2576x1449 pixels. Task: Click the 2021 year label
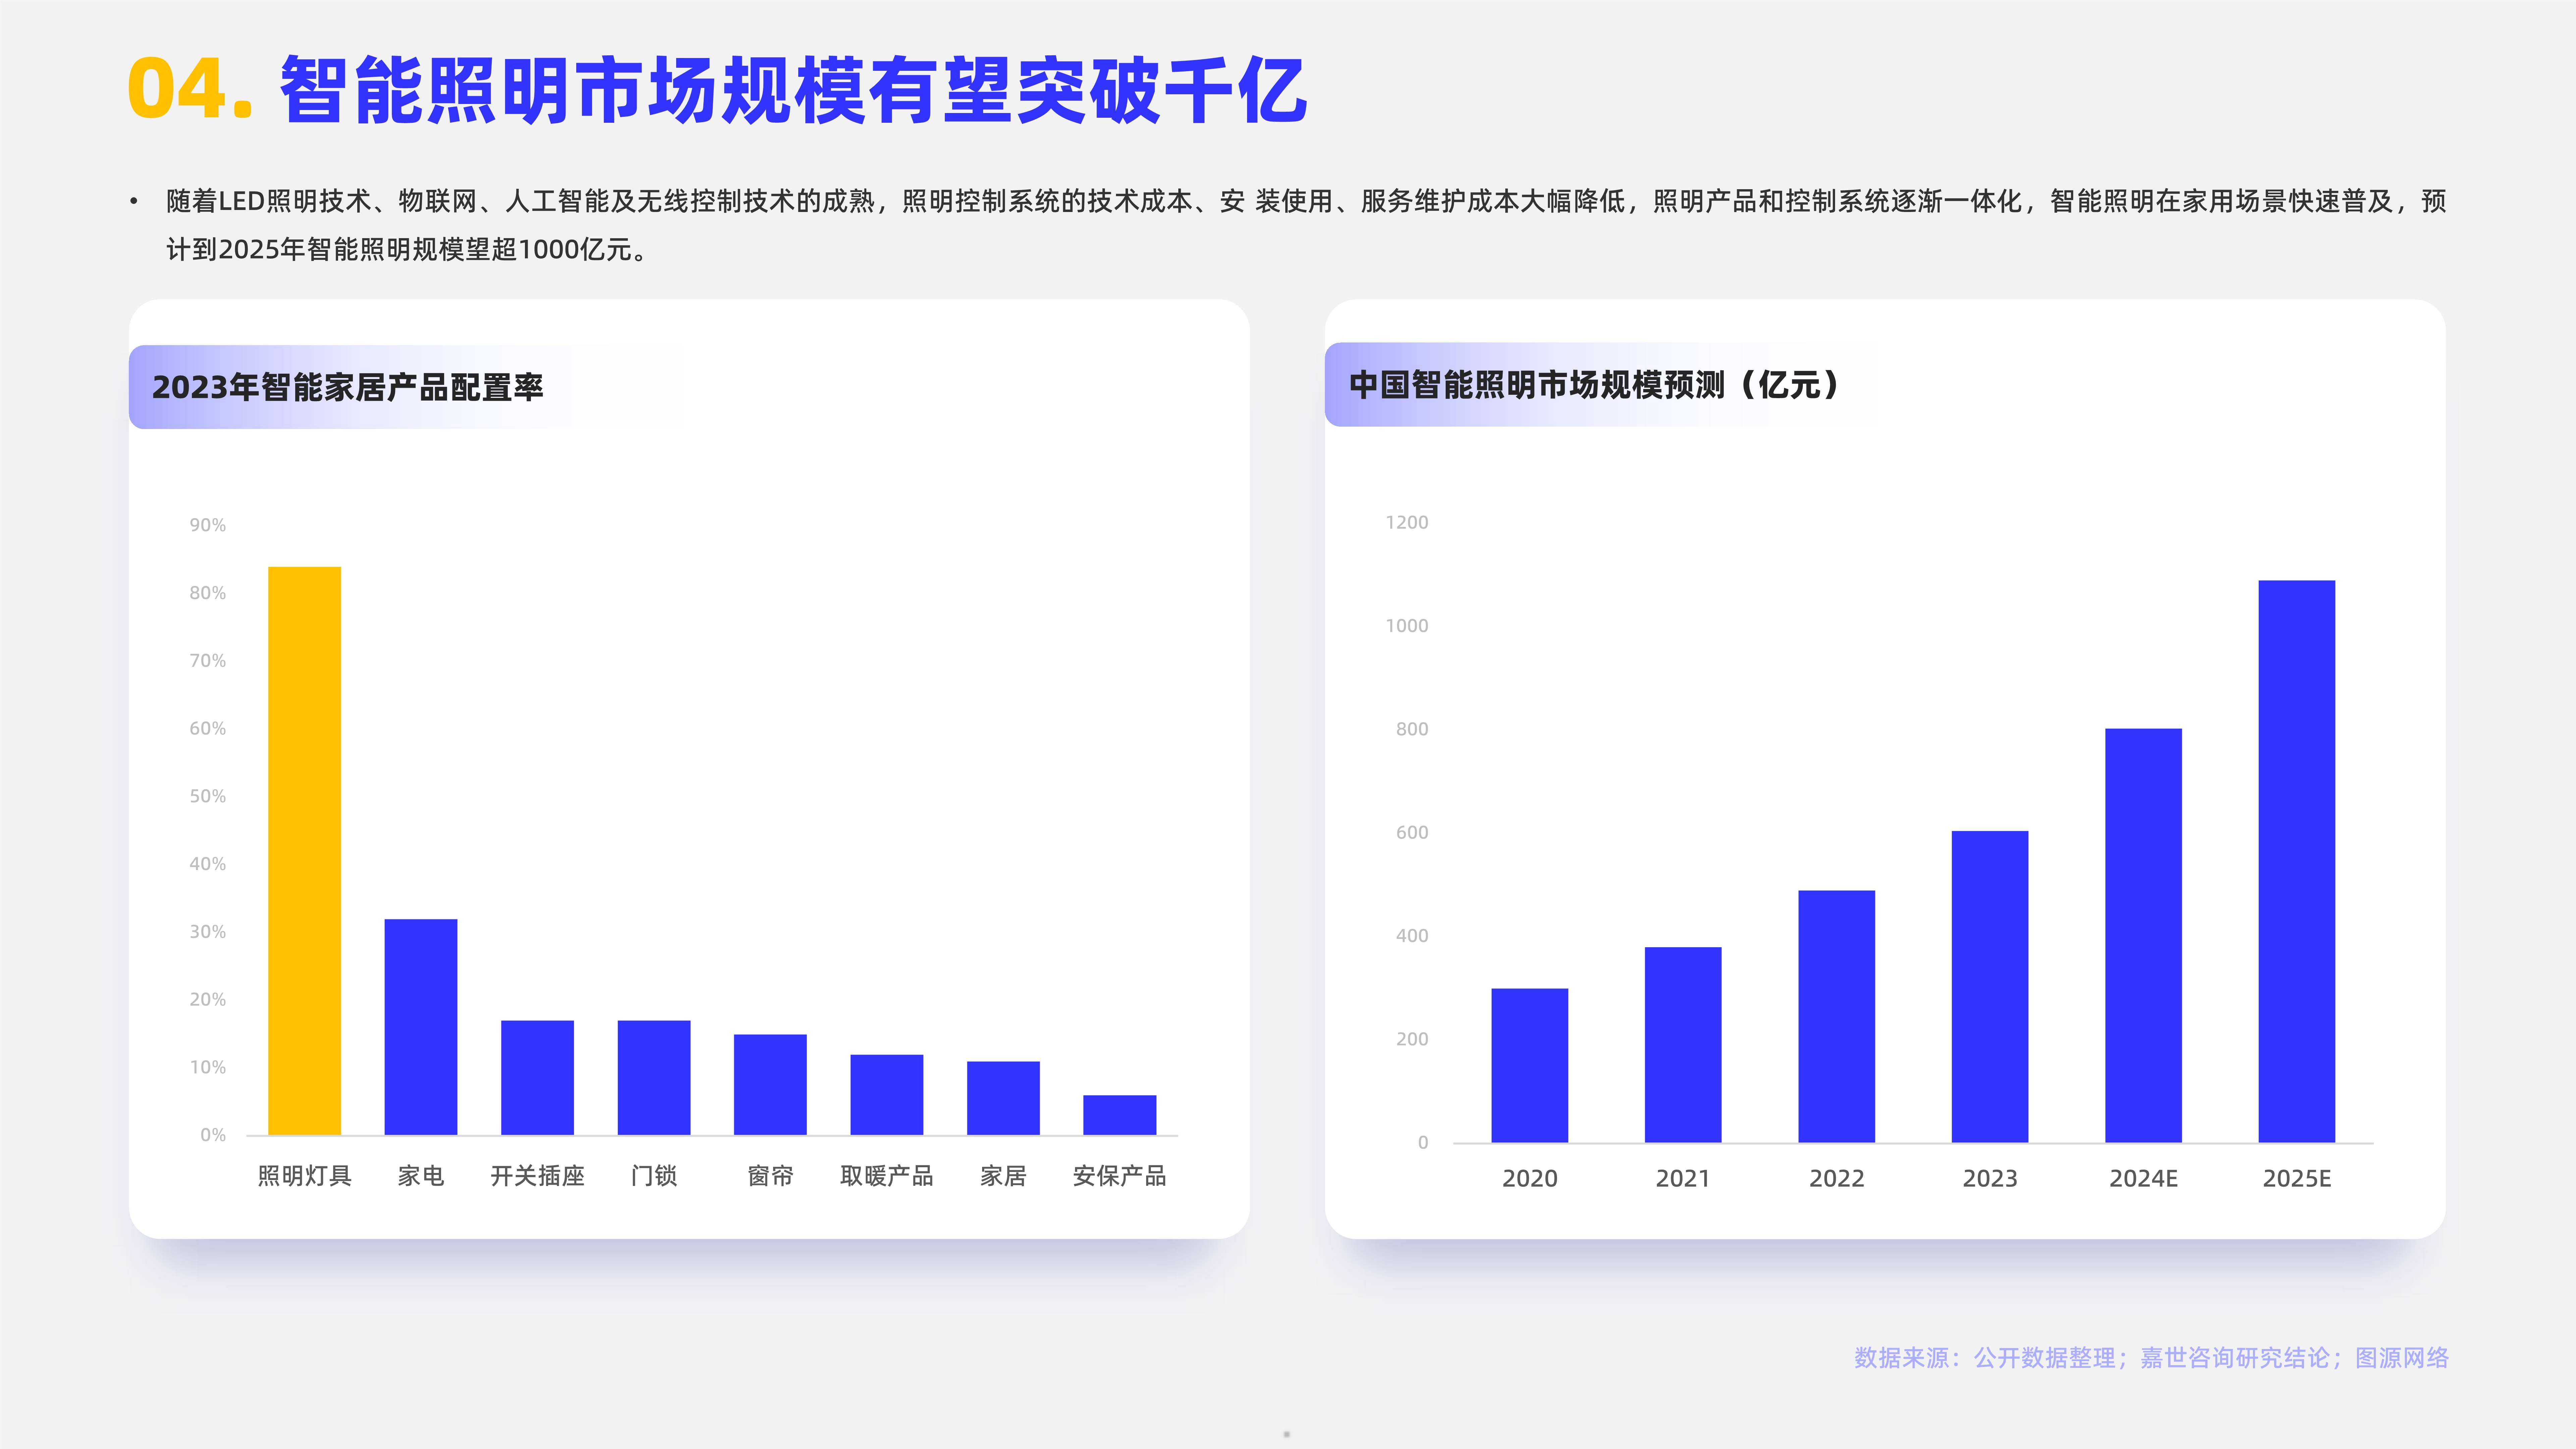1683,1179
